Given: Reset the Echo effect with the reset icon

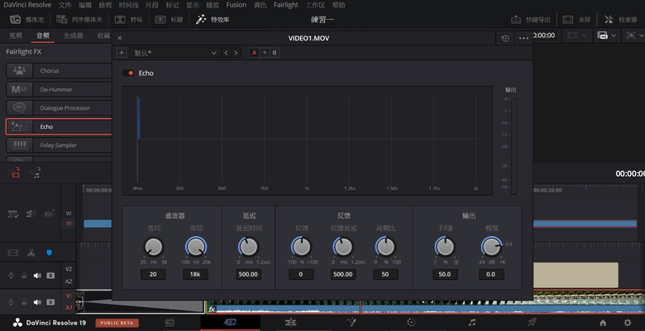Looking at the screenshot, I should (x=505, y=38).
